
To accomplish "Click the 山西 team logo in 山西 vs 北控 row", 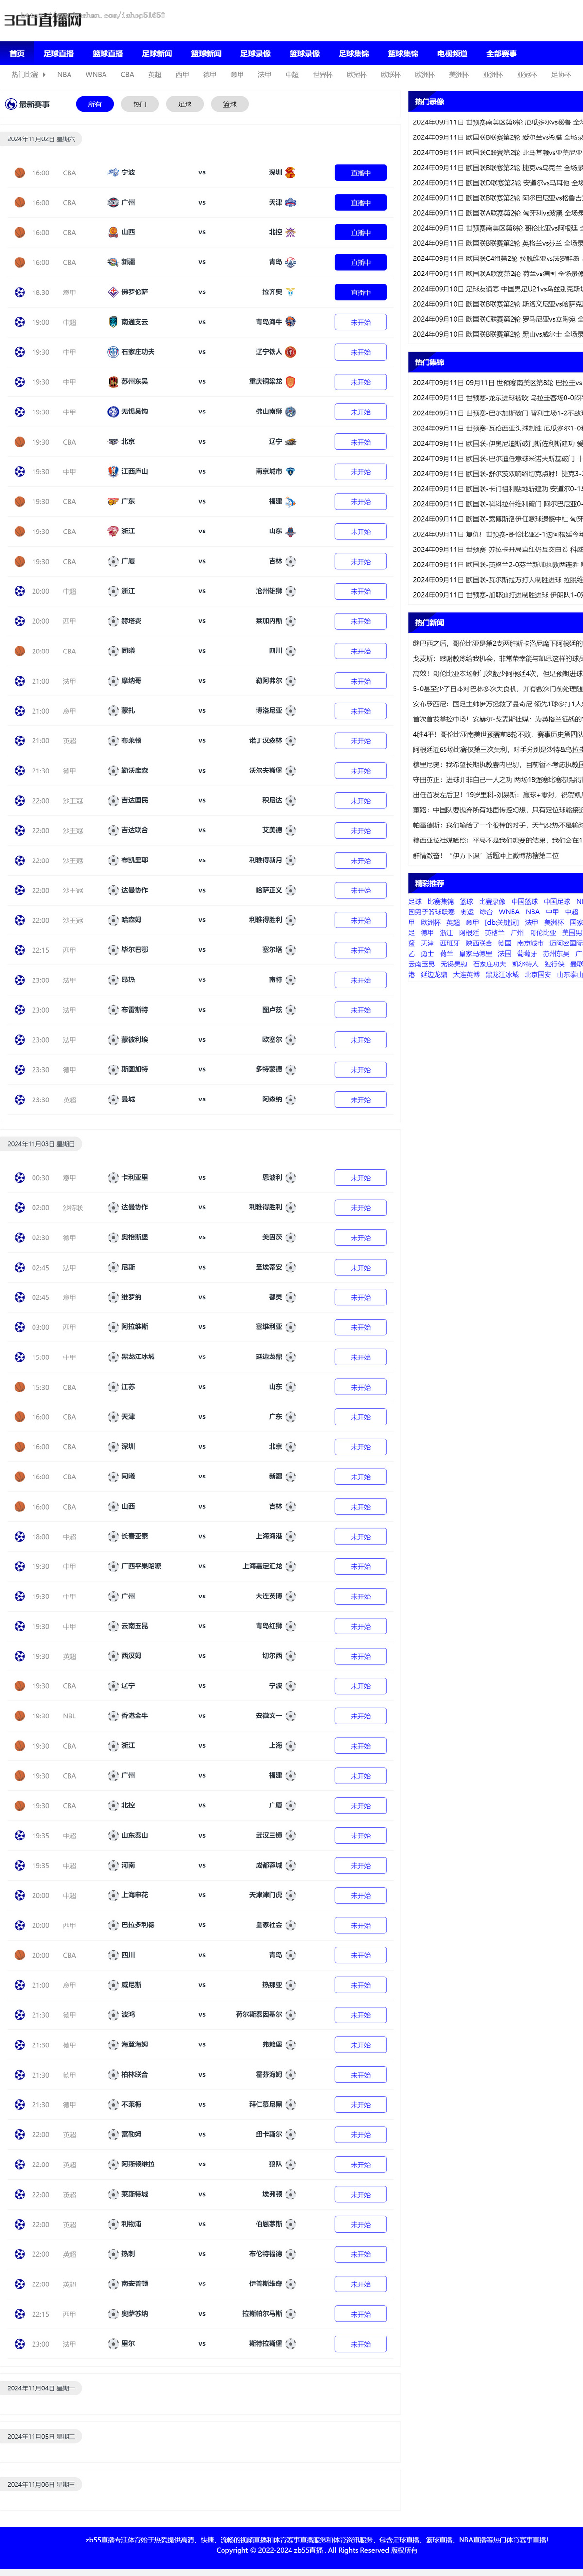I will pos(113,232).
